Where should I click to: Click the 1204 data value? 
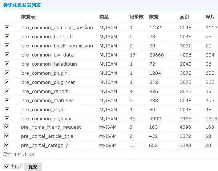[155, 73]
